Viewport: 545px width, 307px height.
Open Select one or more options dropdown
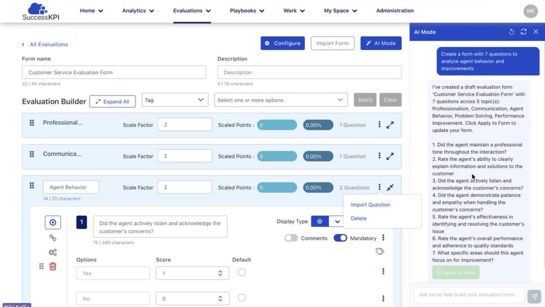(281, 100)
